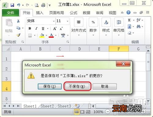Image resolution: width=153 pixels, height=117 pixels.
Task: Open the Borders dropdown arrow
Action: tap(35, 35)
